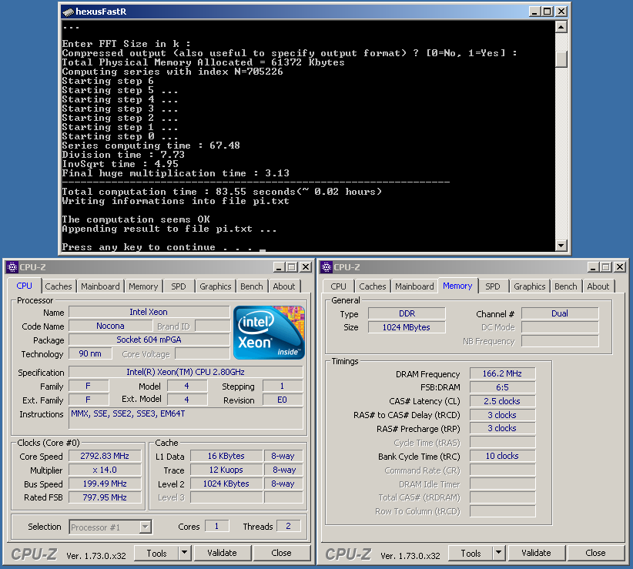Click Tools button in left CPU-Z window
This screenshot has height=569, width=633.
tap(156, 554)
